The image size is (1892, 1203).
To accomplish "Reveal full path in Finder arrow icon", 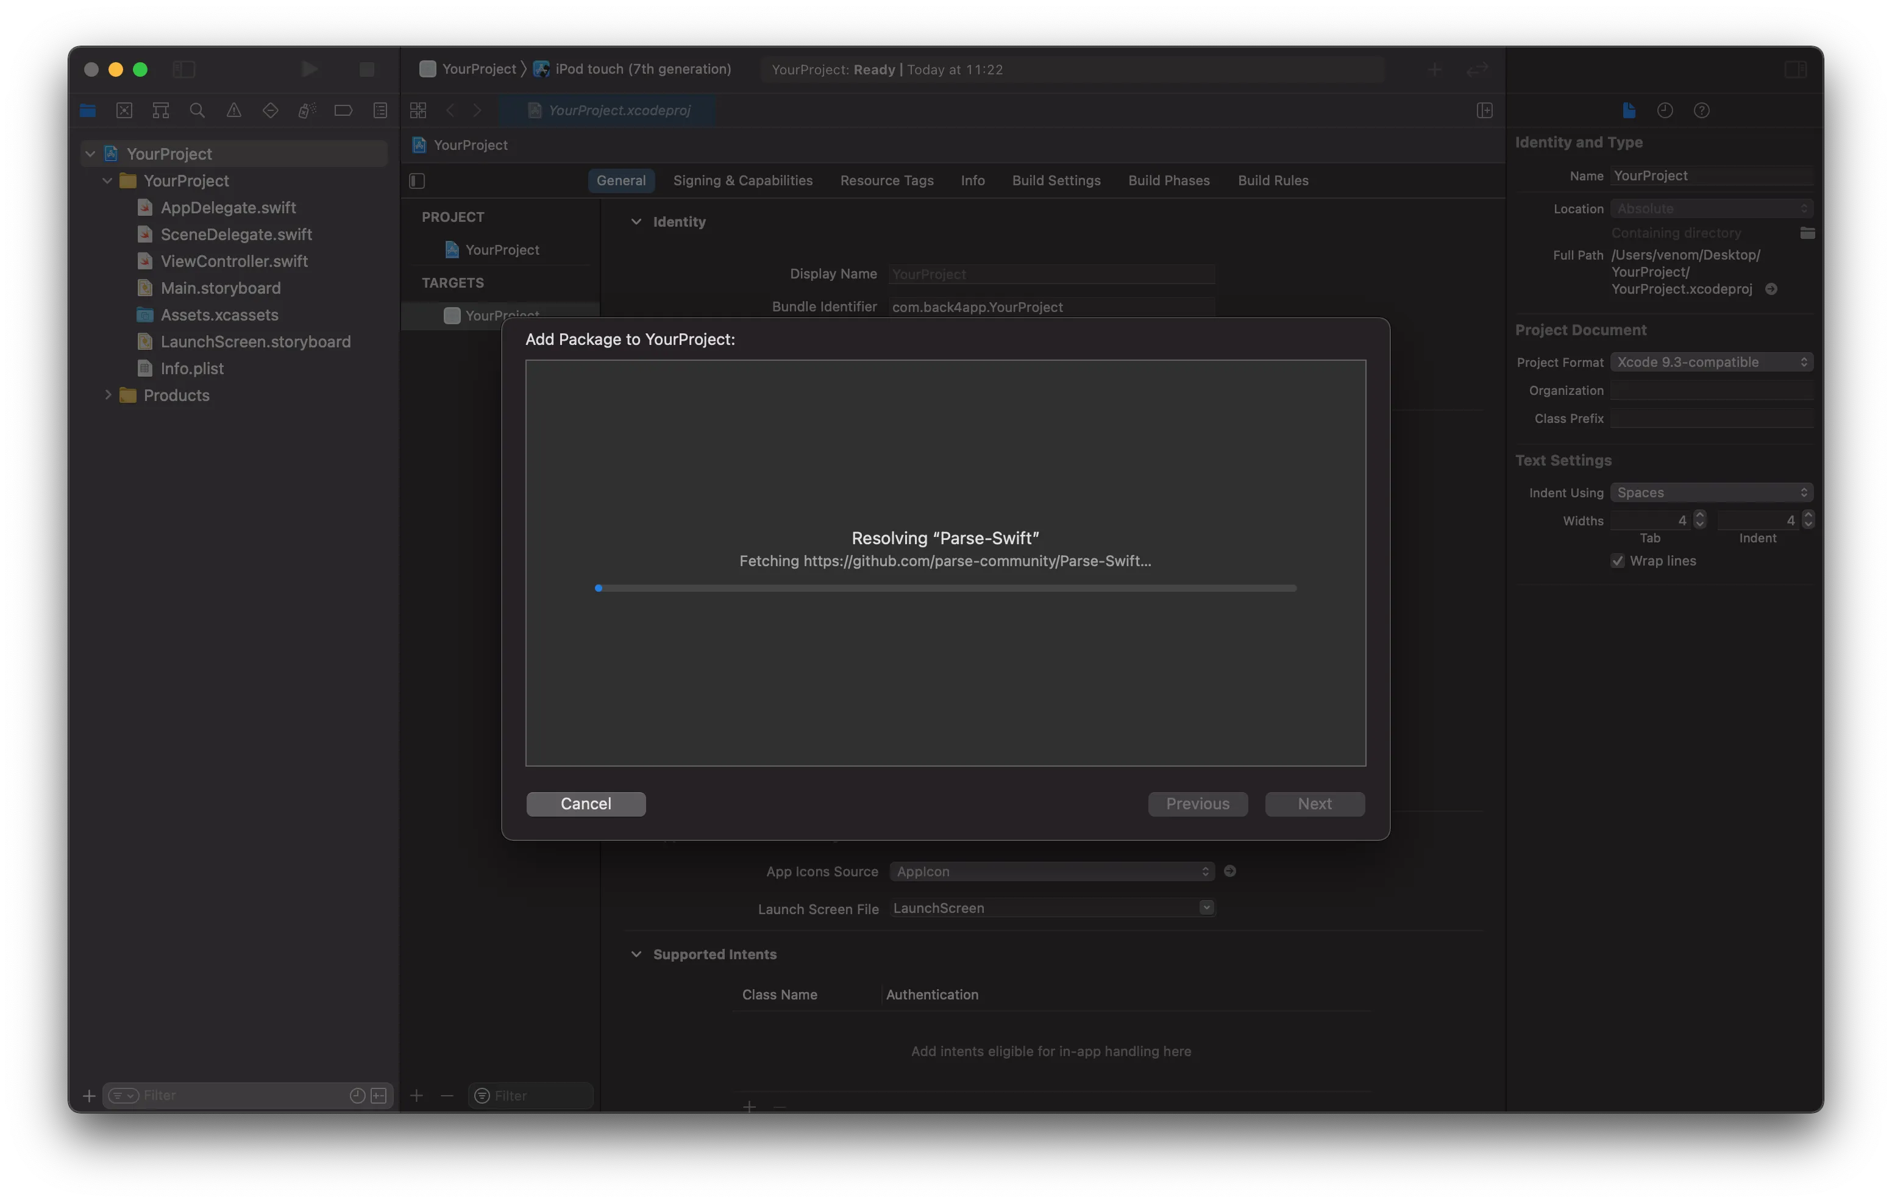I will coord(1771,289).
